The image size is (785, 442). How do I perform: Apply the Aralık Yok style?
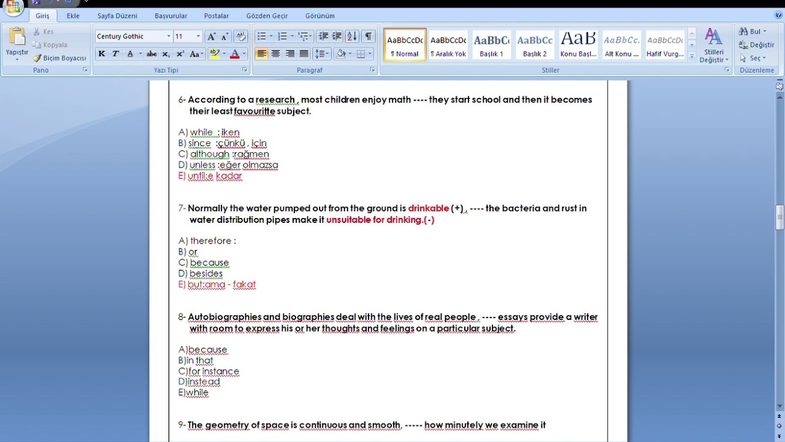448,45
